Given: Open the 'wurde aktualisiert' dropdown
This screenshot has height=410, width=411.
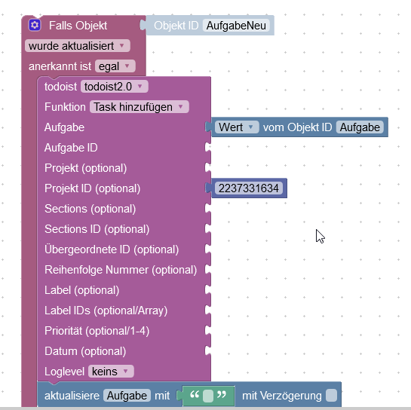Looking at the screenshot, I should click(78, 46).
